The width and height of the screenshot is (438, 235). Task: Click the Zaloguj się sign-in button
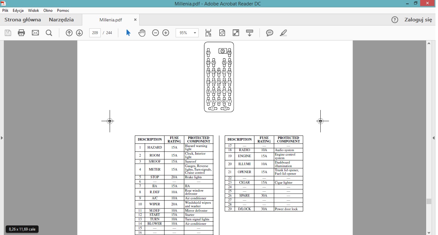pyautogui.click(x=418, y=20)
